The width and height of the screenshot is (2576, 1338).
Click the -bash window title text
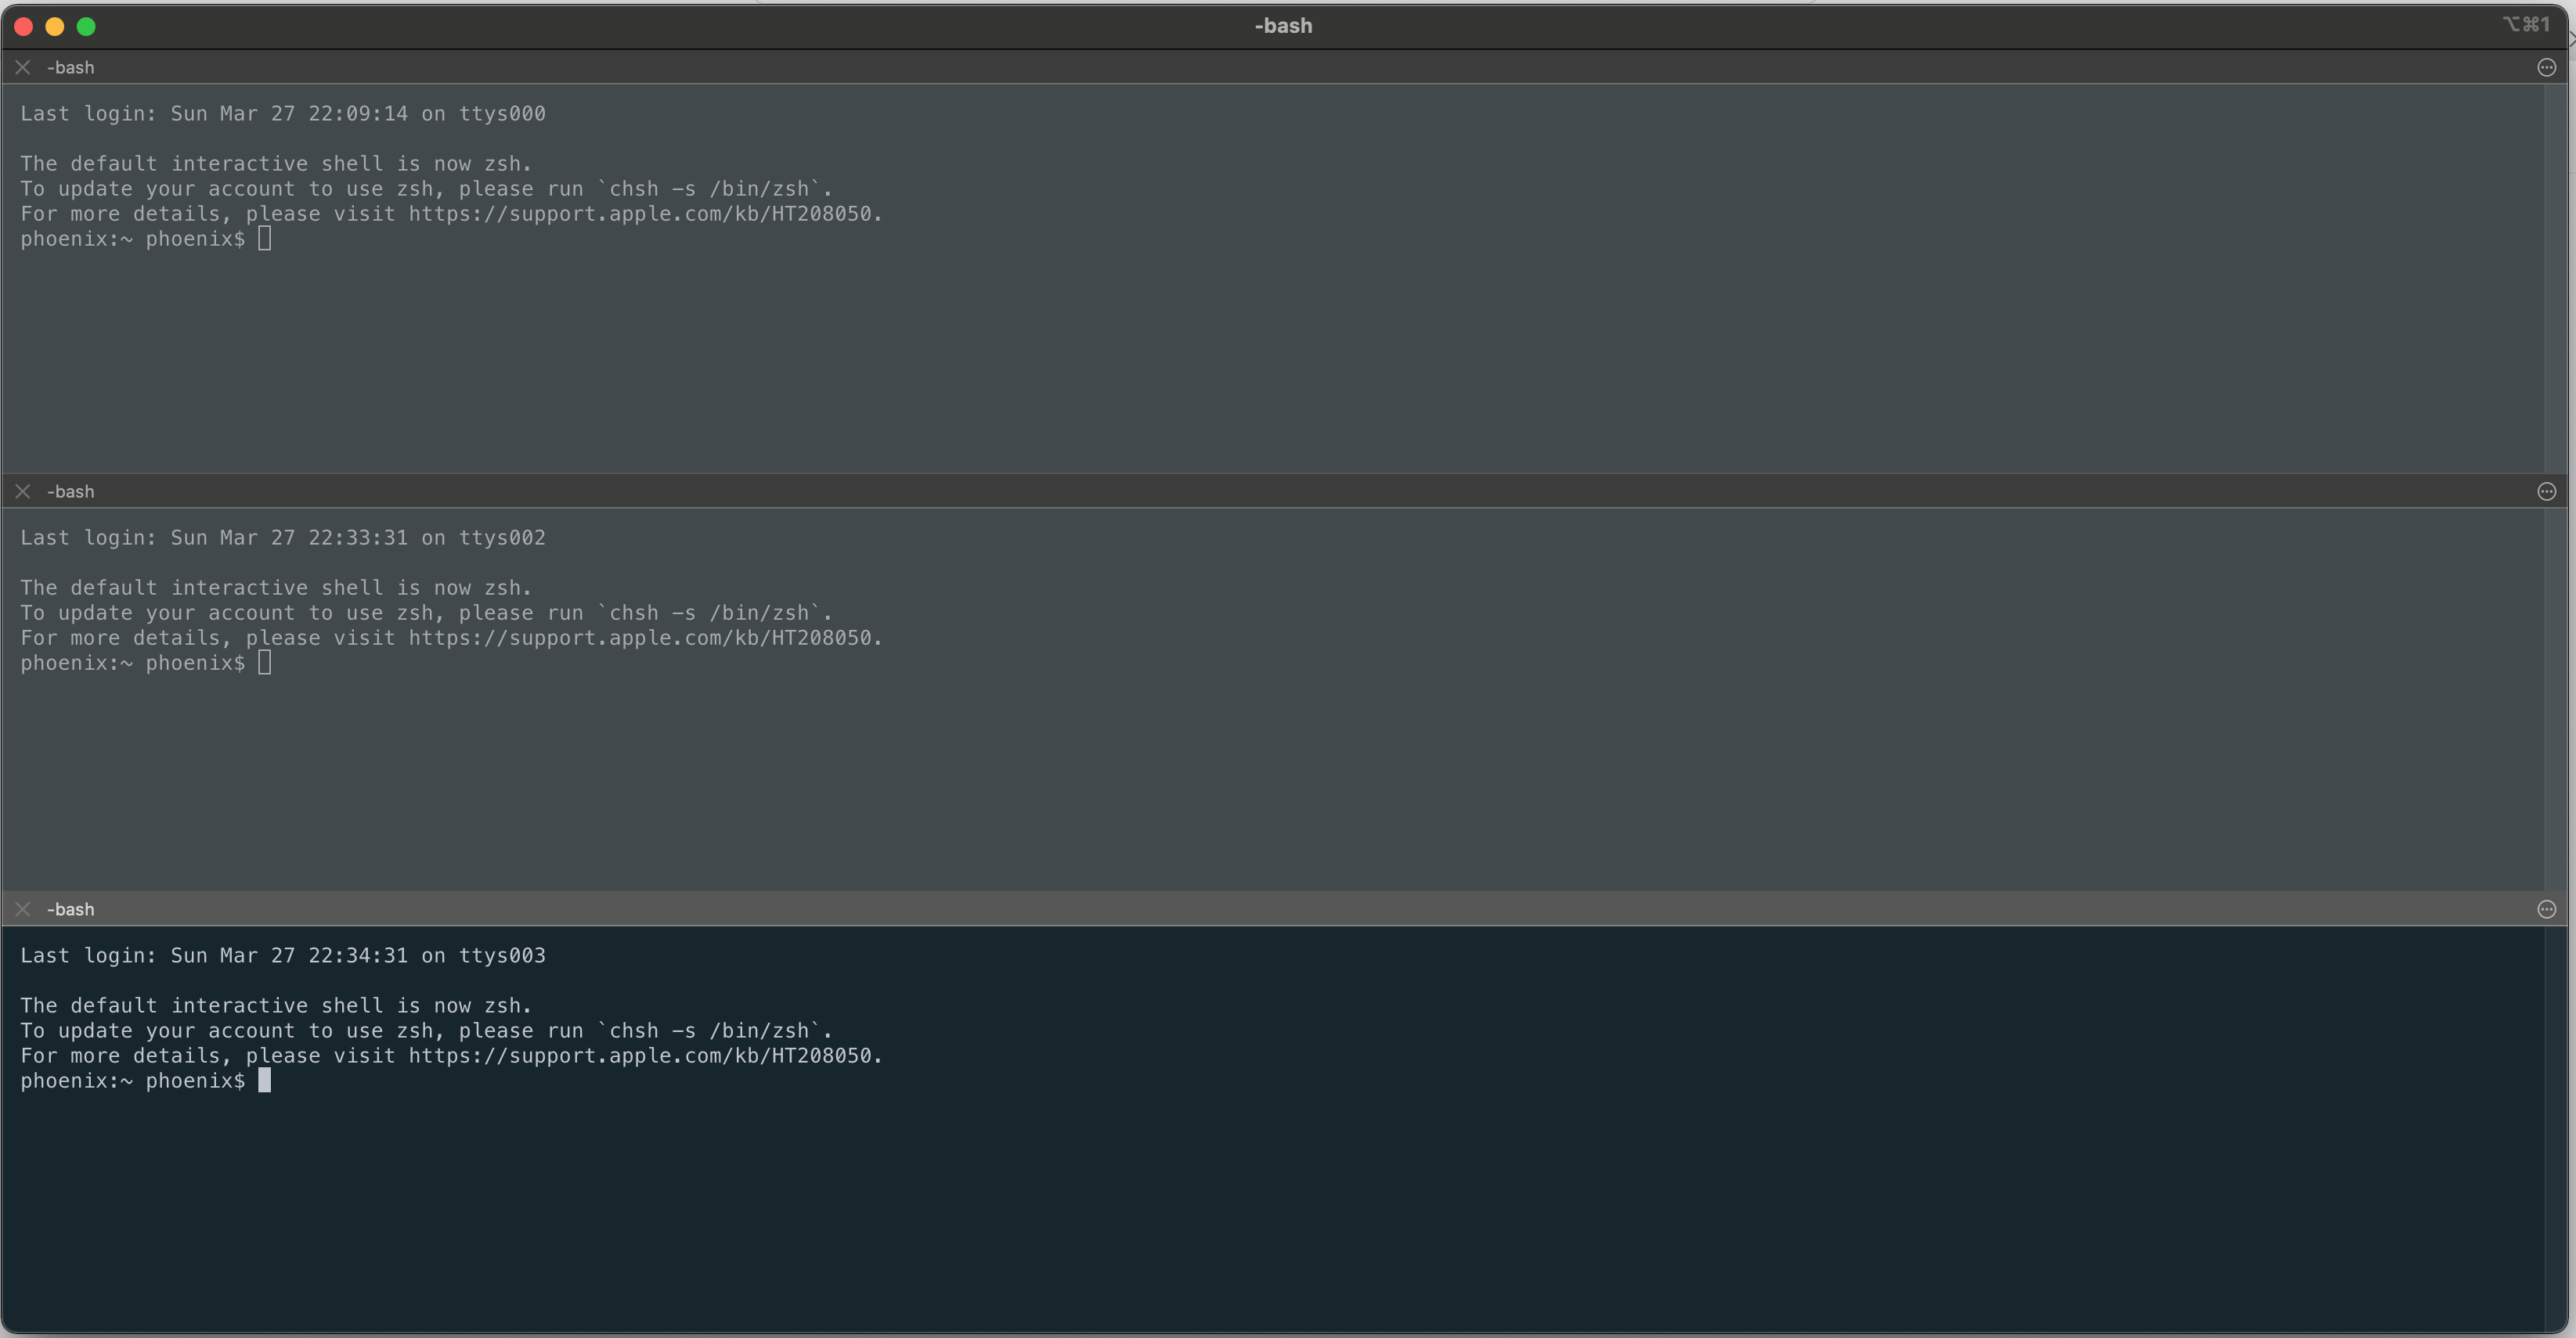(1283, 26)
